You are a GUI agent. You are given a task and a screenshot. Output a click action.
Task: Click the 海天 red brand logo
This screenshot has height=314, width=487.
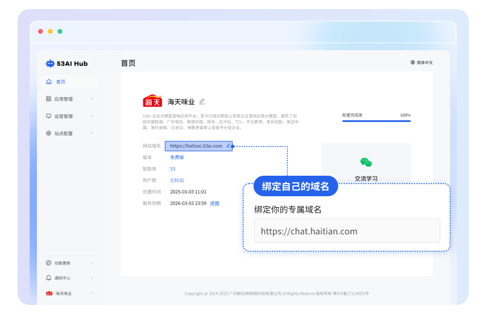[x=152, y=101]
